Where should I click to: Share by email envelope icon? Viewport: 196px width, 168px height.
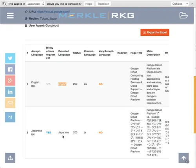point(10,103)
